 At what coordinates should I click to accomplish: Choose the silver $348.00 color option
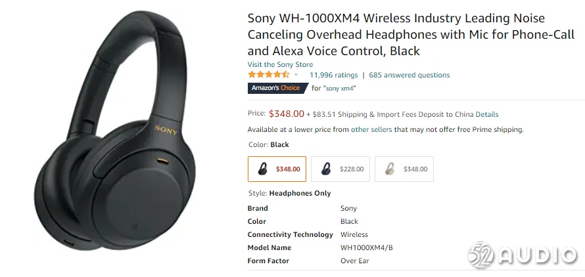click(404, 169)
